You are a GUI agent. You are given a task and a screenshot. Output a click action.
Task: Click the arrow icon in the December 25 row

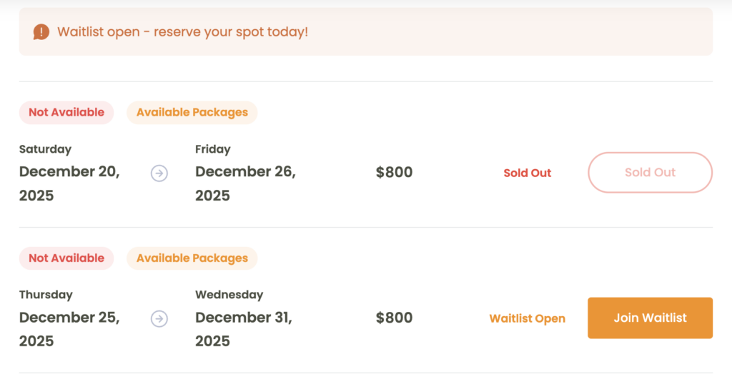tap(159, 319)
